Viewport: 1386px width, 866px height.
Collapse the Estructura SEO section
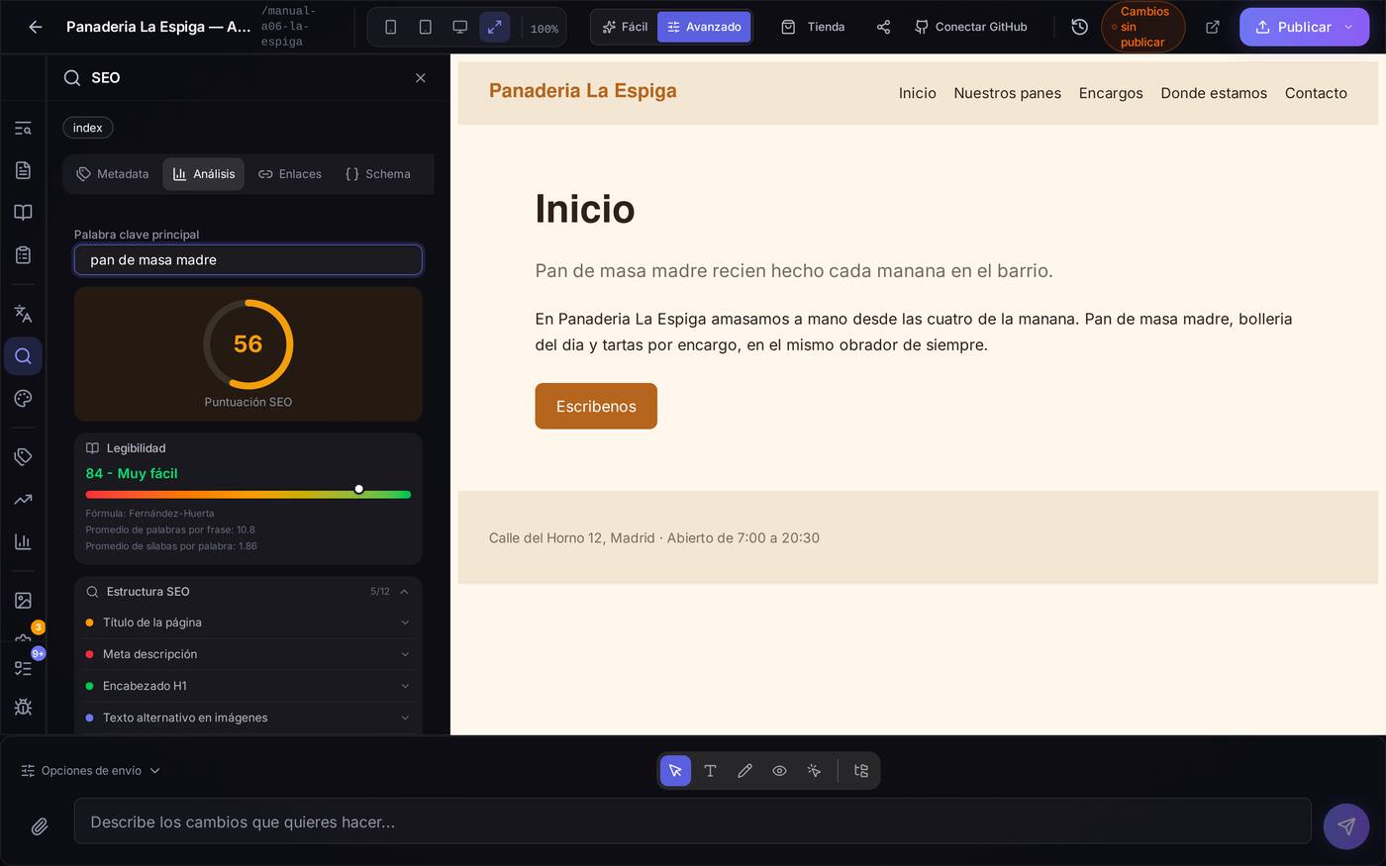(405, 591)
